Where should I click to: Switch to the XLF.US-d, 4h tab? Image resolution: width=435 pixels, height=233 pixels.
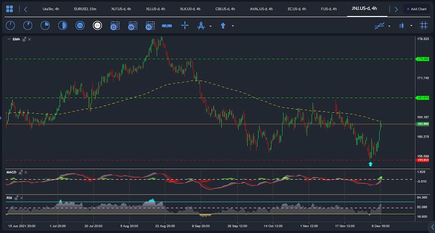[121, 9]
